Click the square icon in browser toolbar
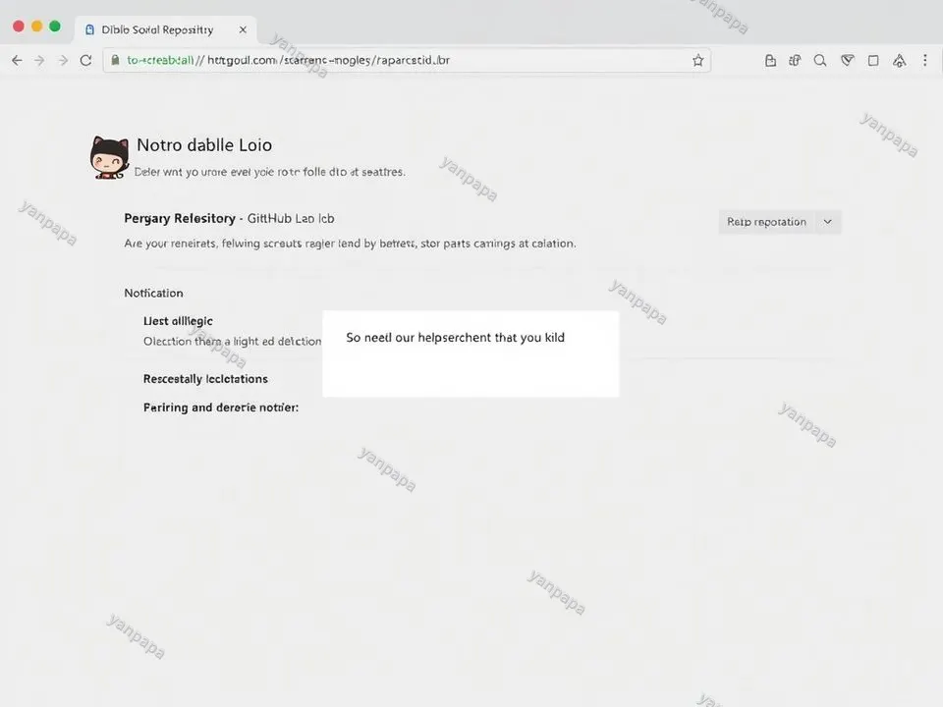The width and height of the screenshot is (943, 707). [x=873, y=61]
